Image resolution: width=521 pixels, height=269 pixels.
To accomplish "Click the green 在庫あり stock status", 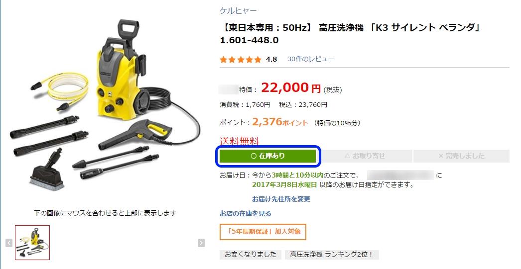I will click(268, 156).
